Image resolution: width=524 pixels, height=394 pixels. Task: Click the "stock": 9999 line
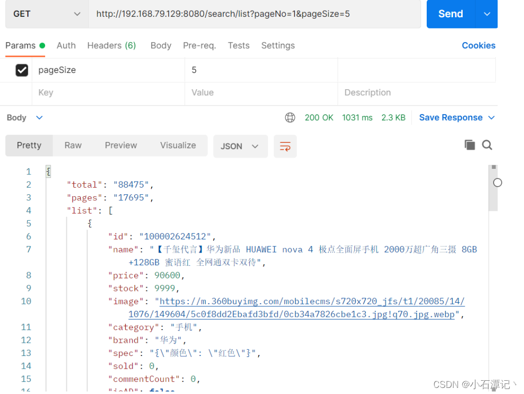[143, 289]
